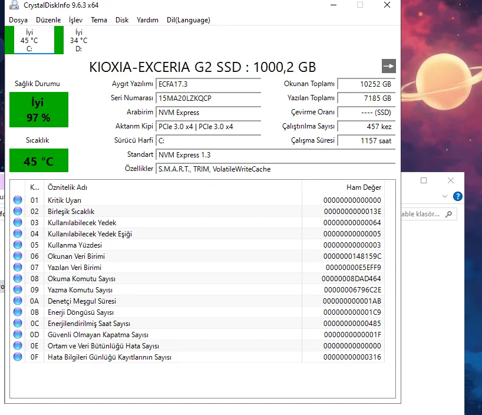Click the status orb for Birleşik Sıcaklık
Image resolution: width=482 pixels, height=415 pixels.
tap(18, 211)
